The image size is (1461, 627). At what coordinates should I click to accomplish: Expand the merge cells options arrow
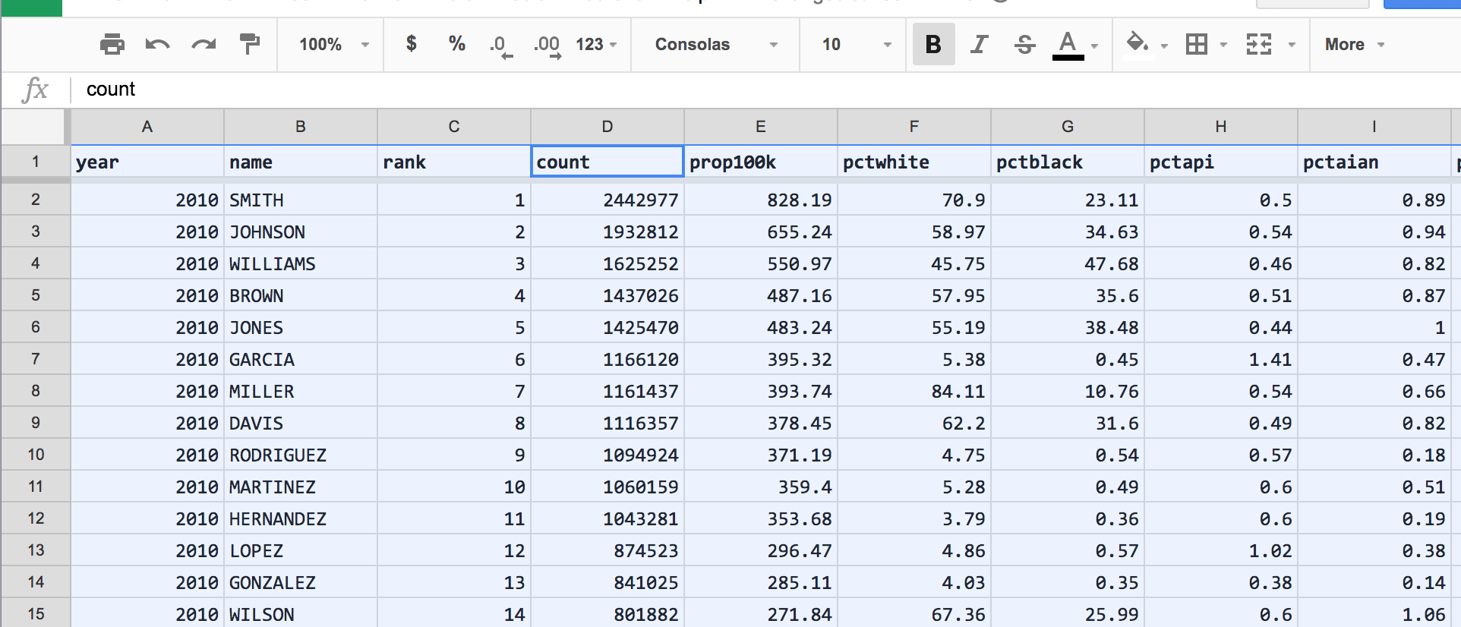coord(1292,45)
